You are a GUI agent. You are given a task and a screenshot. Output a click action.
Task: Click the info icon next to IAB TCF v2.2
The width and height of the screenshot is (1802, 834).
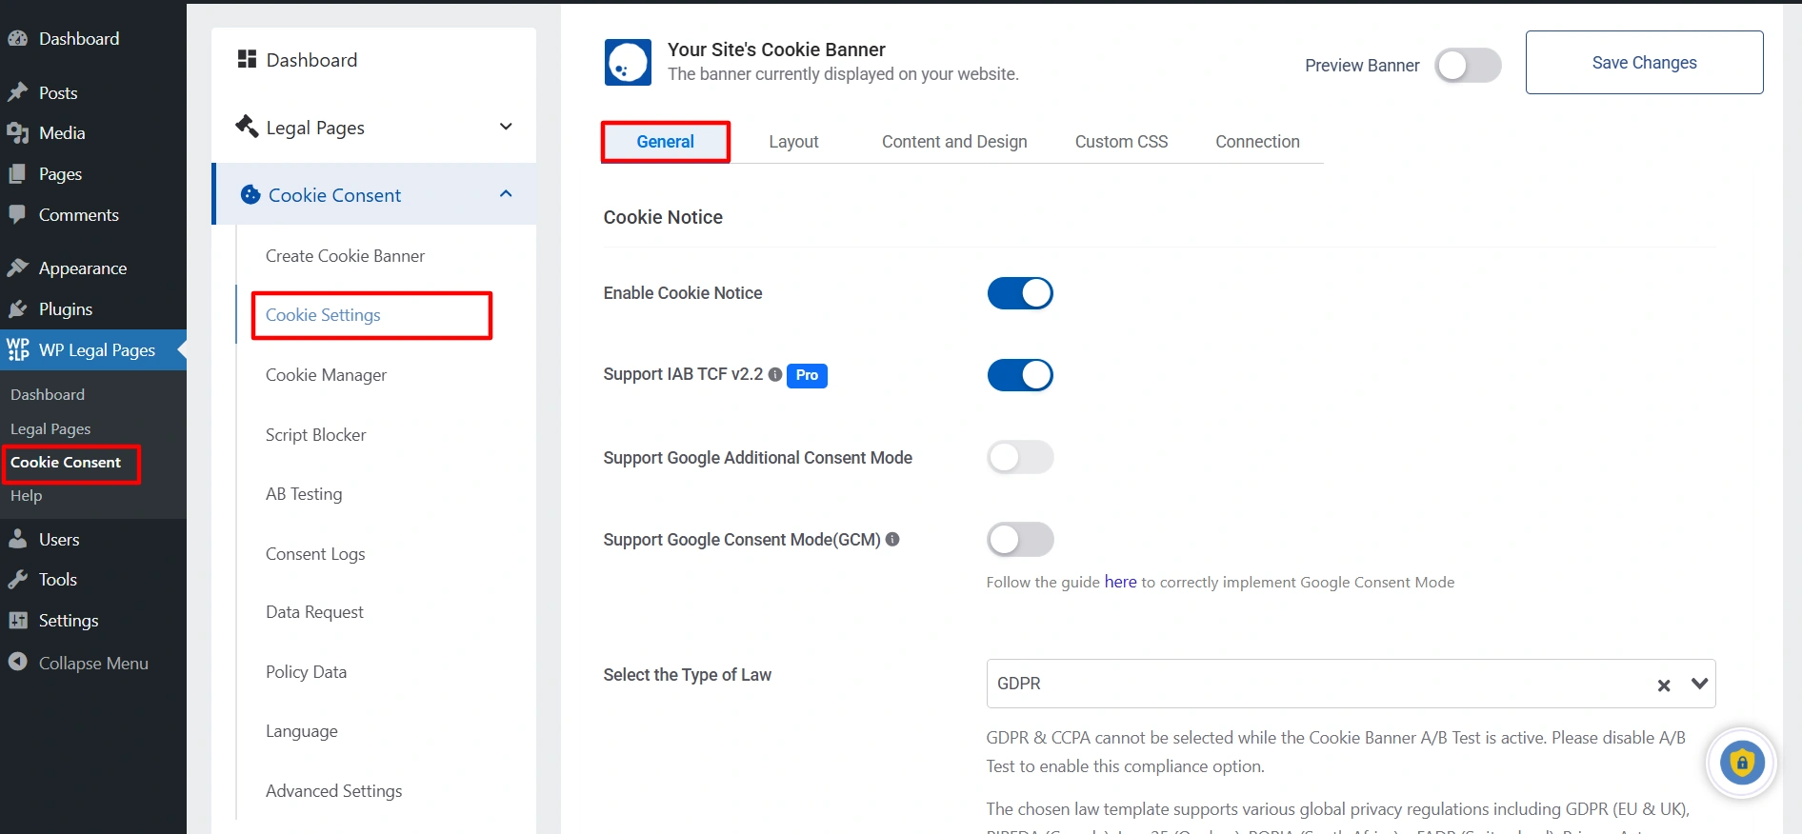tap(775, 374)
